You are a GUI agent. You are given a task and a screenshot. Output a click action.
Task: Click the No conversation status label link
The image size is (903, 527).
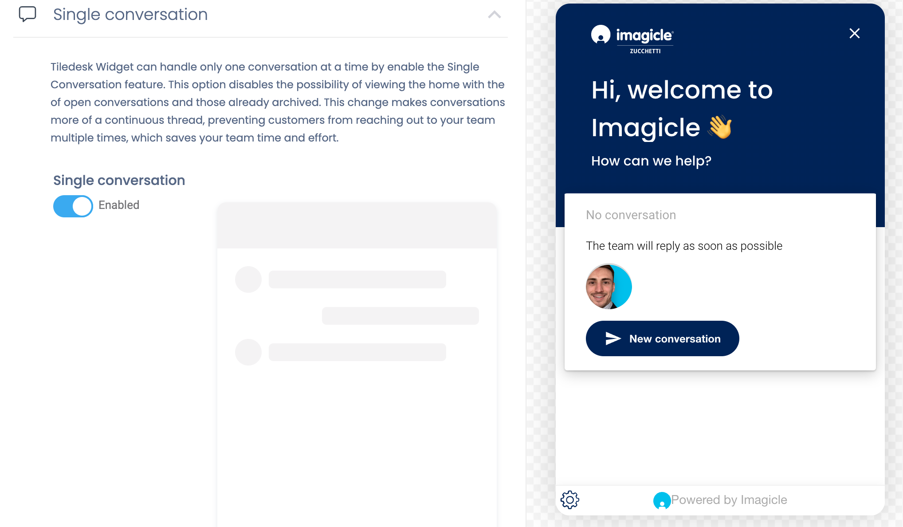tap(630, 215)
